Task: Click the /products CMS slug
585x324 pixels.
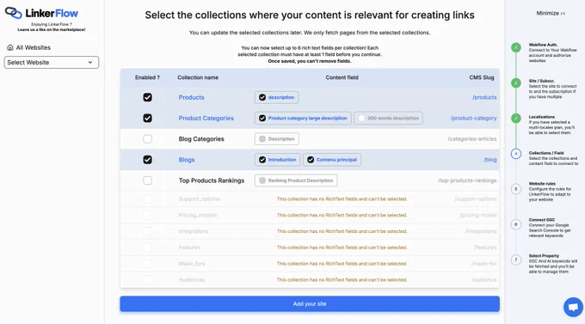Action: (484, 97)
